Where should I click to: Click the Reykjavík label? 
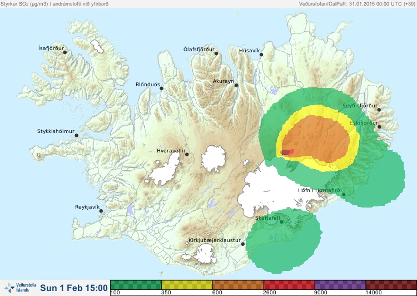pos(87,207)
